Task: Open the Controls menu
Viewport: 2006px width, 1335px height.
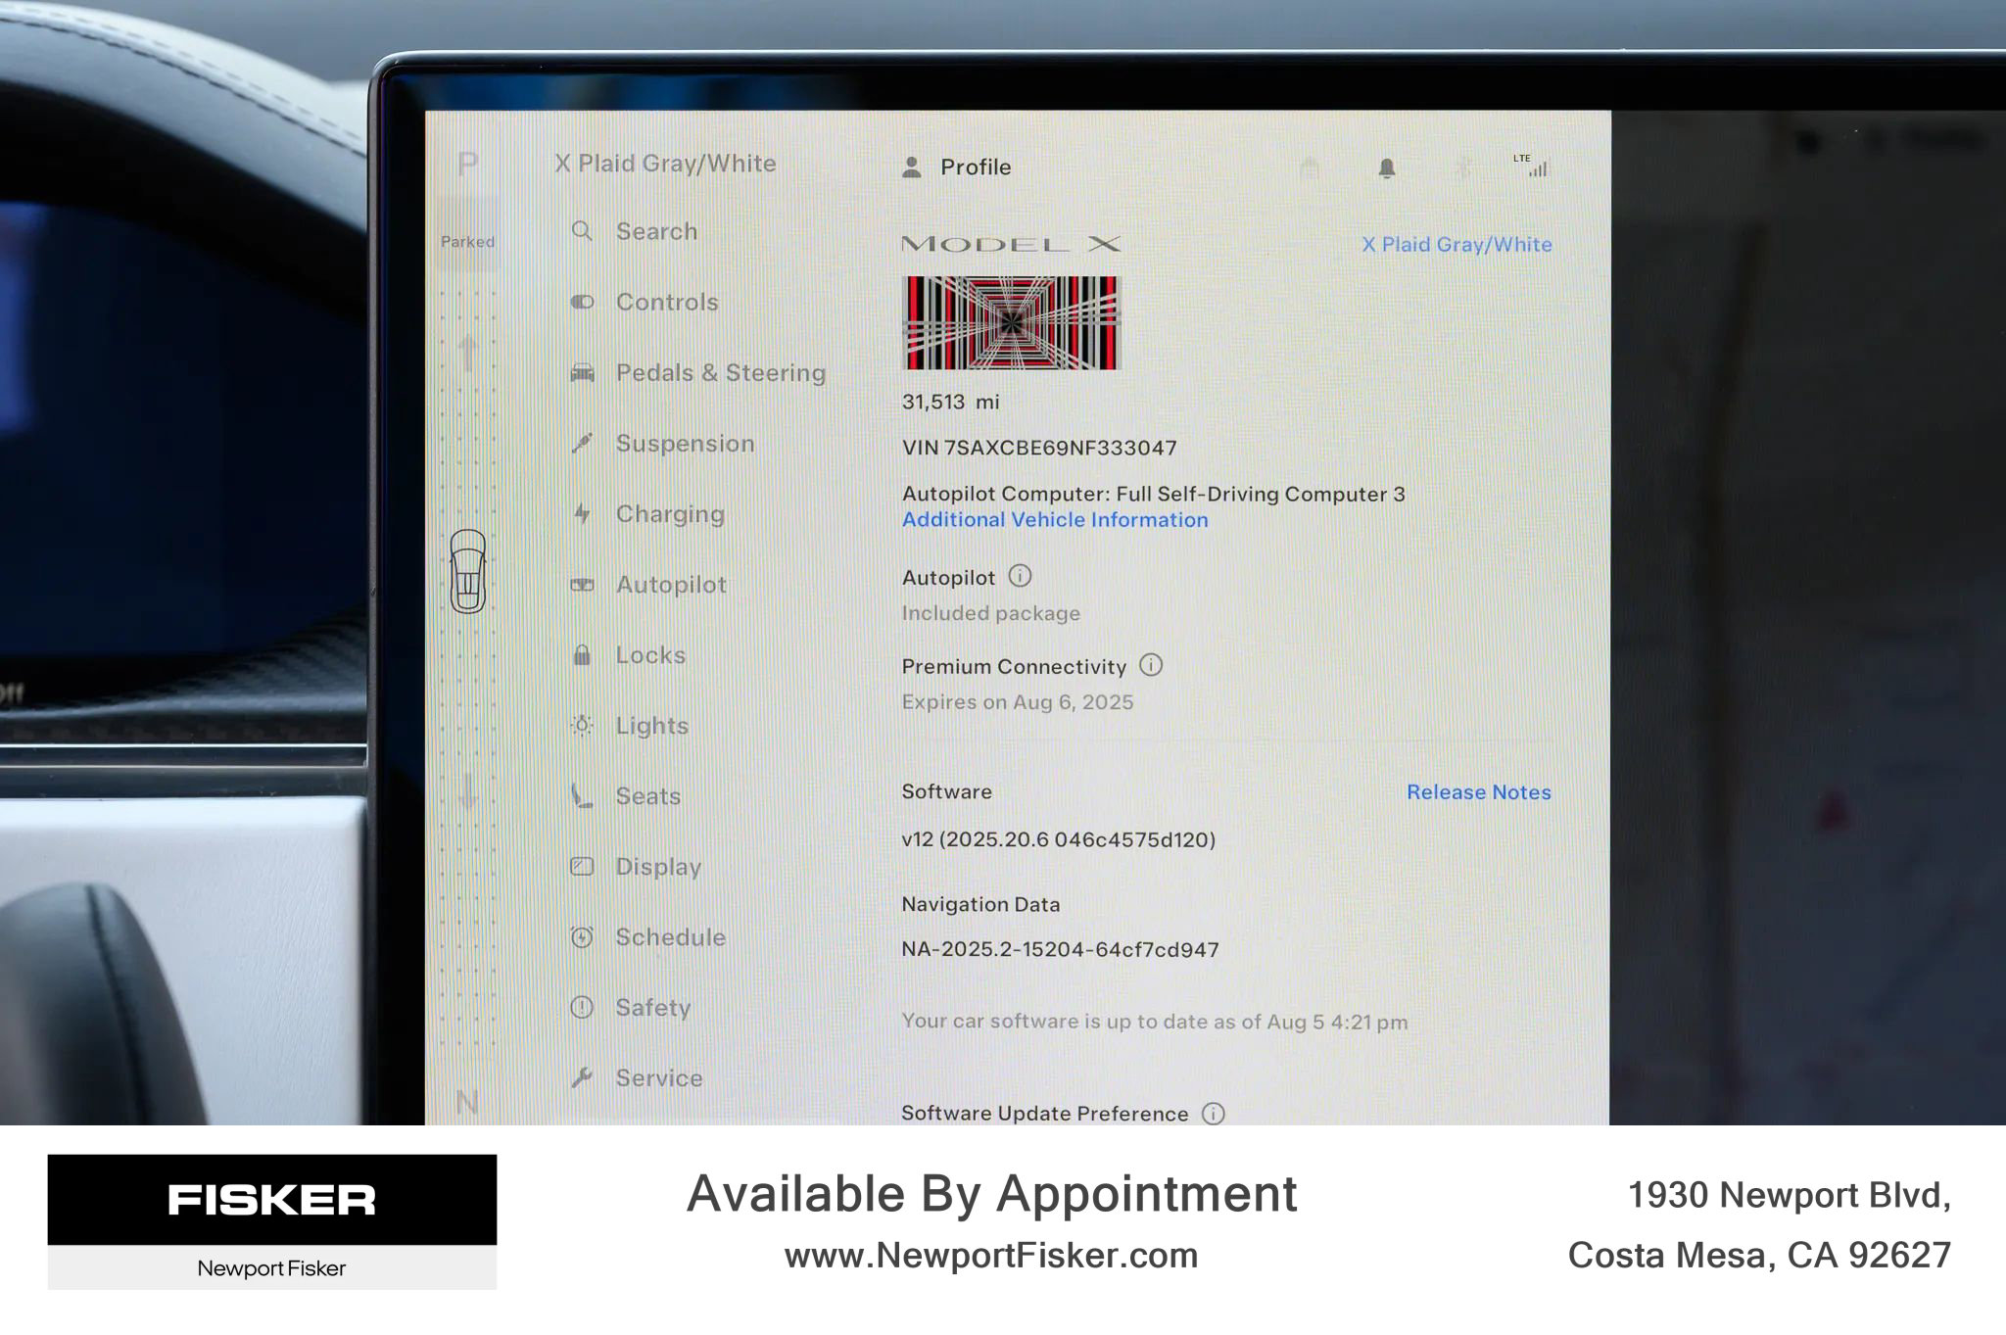Action: (x=666, y=302)
